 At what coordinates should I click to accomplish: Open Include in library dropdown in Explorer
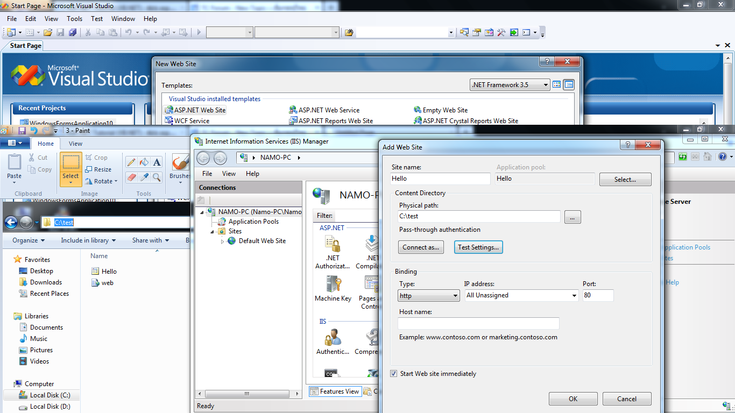pos(89,240)
